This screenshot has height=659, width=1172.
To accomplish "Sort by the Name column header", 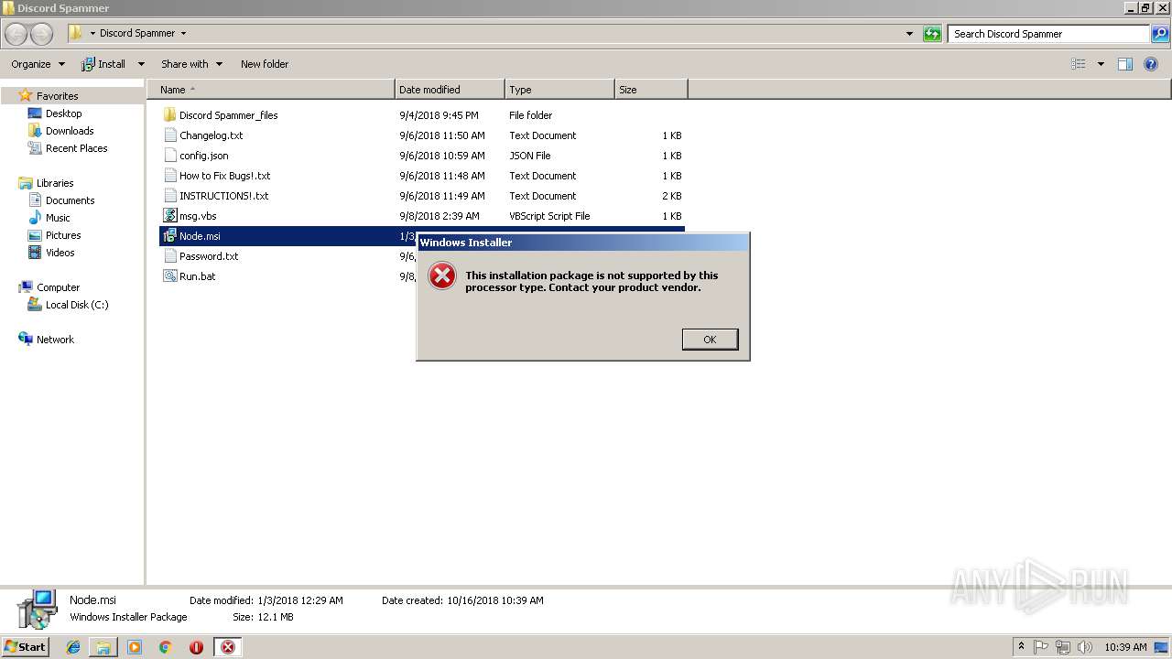I will pos(270,90).
